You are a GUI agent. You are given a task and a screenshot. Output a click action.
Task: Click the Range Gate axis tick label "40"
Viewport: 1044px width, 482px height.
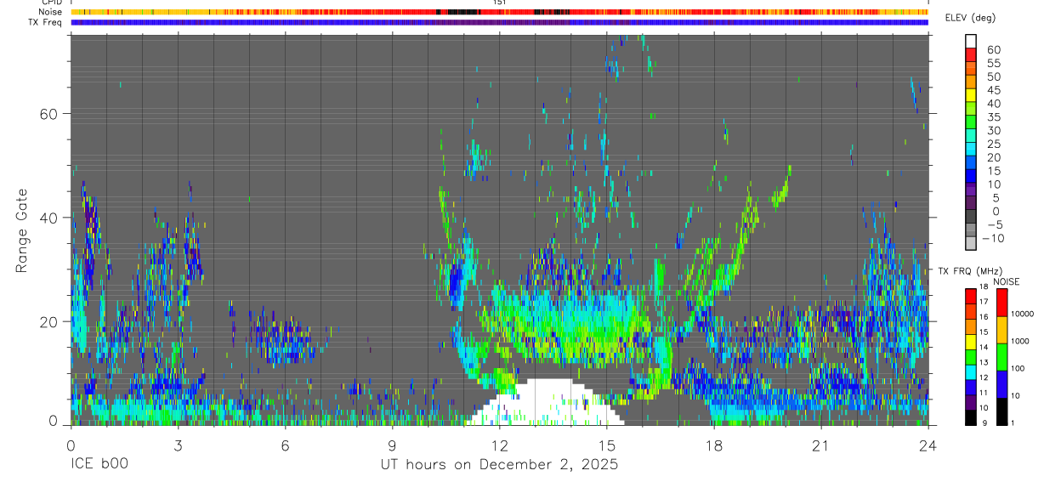[x=48, y=218]
